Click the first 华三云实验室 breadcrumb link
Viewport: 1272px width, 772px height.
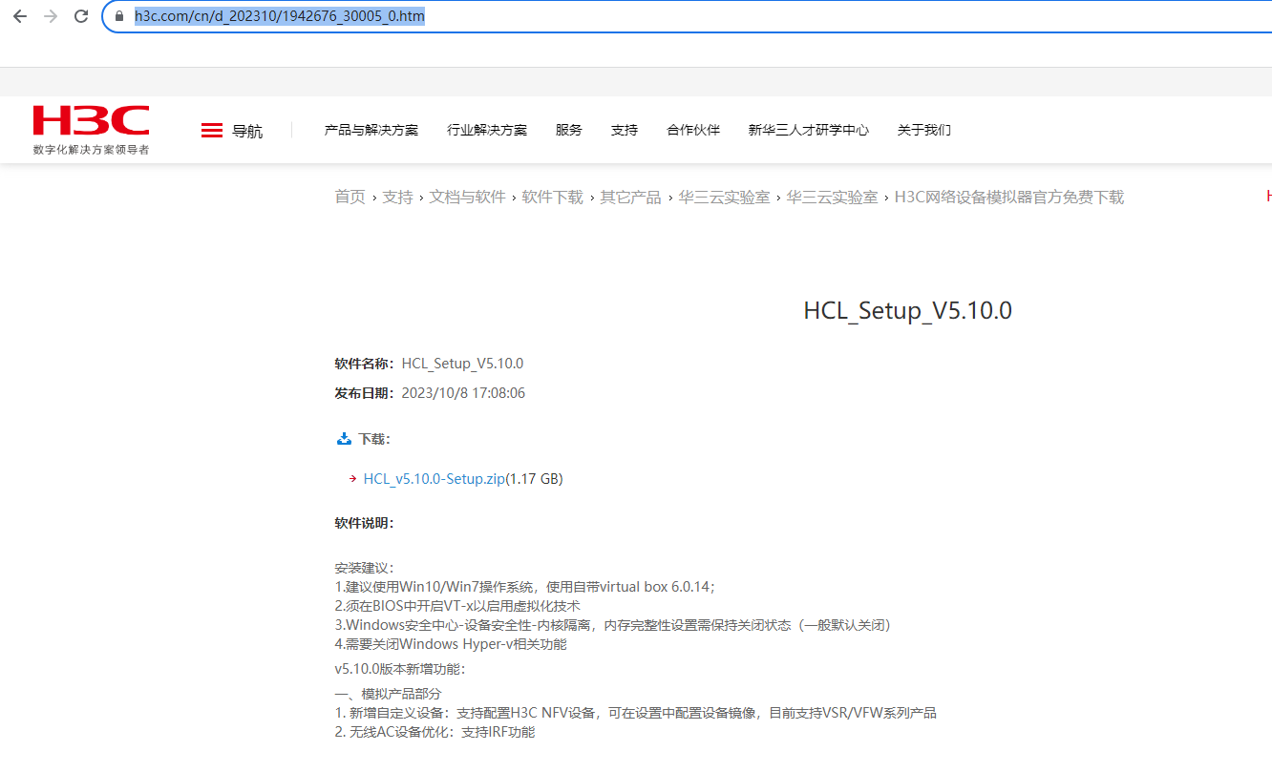pyautogui.click(x=724, y=197)
